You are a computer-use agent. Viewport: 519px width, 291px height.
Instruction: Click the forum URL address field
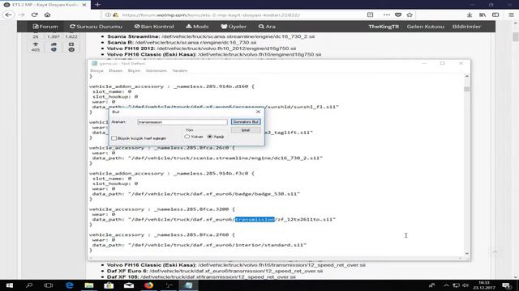(x=211, y=15)
